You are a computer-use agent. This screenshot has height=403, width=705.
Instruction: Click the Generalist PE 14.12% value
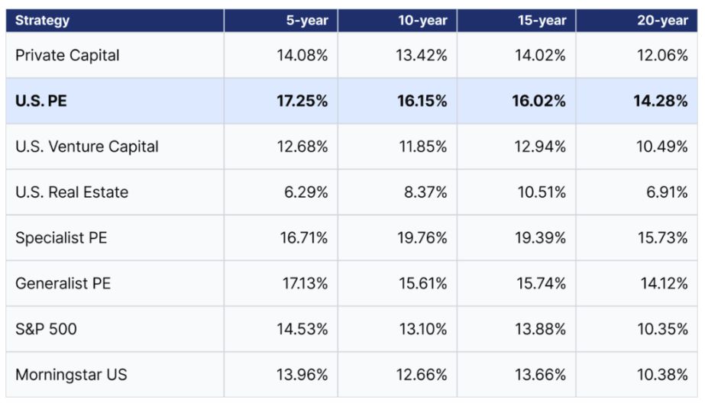(664, 283)
